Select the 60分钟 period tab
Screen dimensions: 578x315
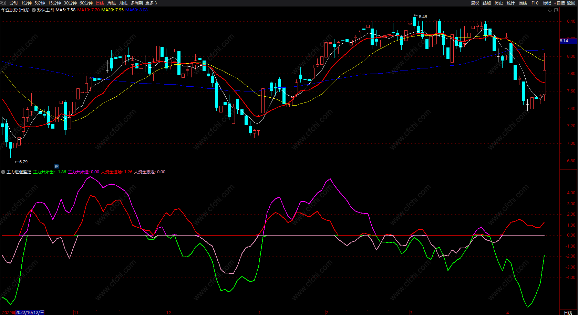coord(86,3)
